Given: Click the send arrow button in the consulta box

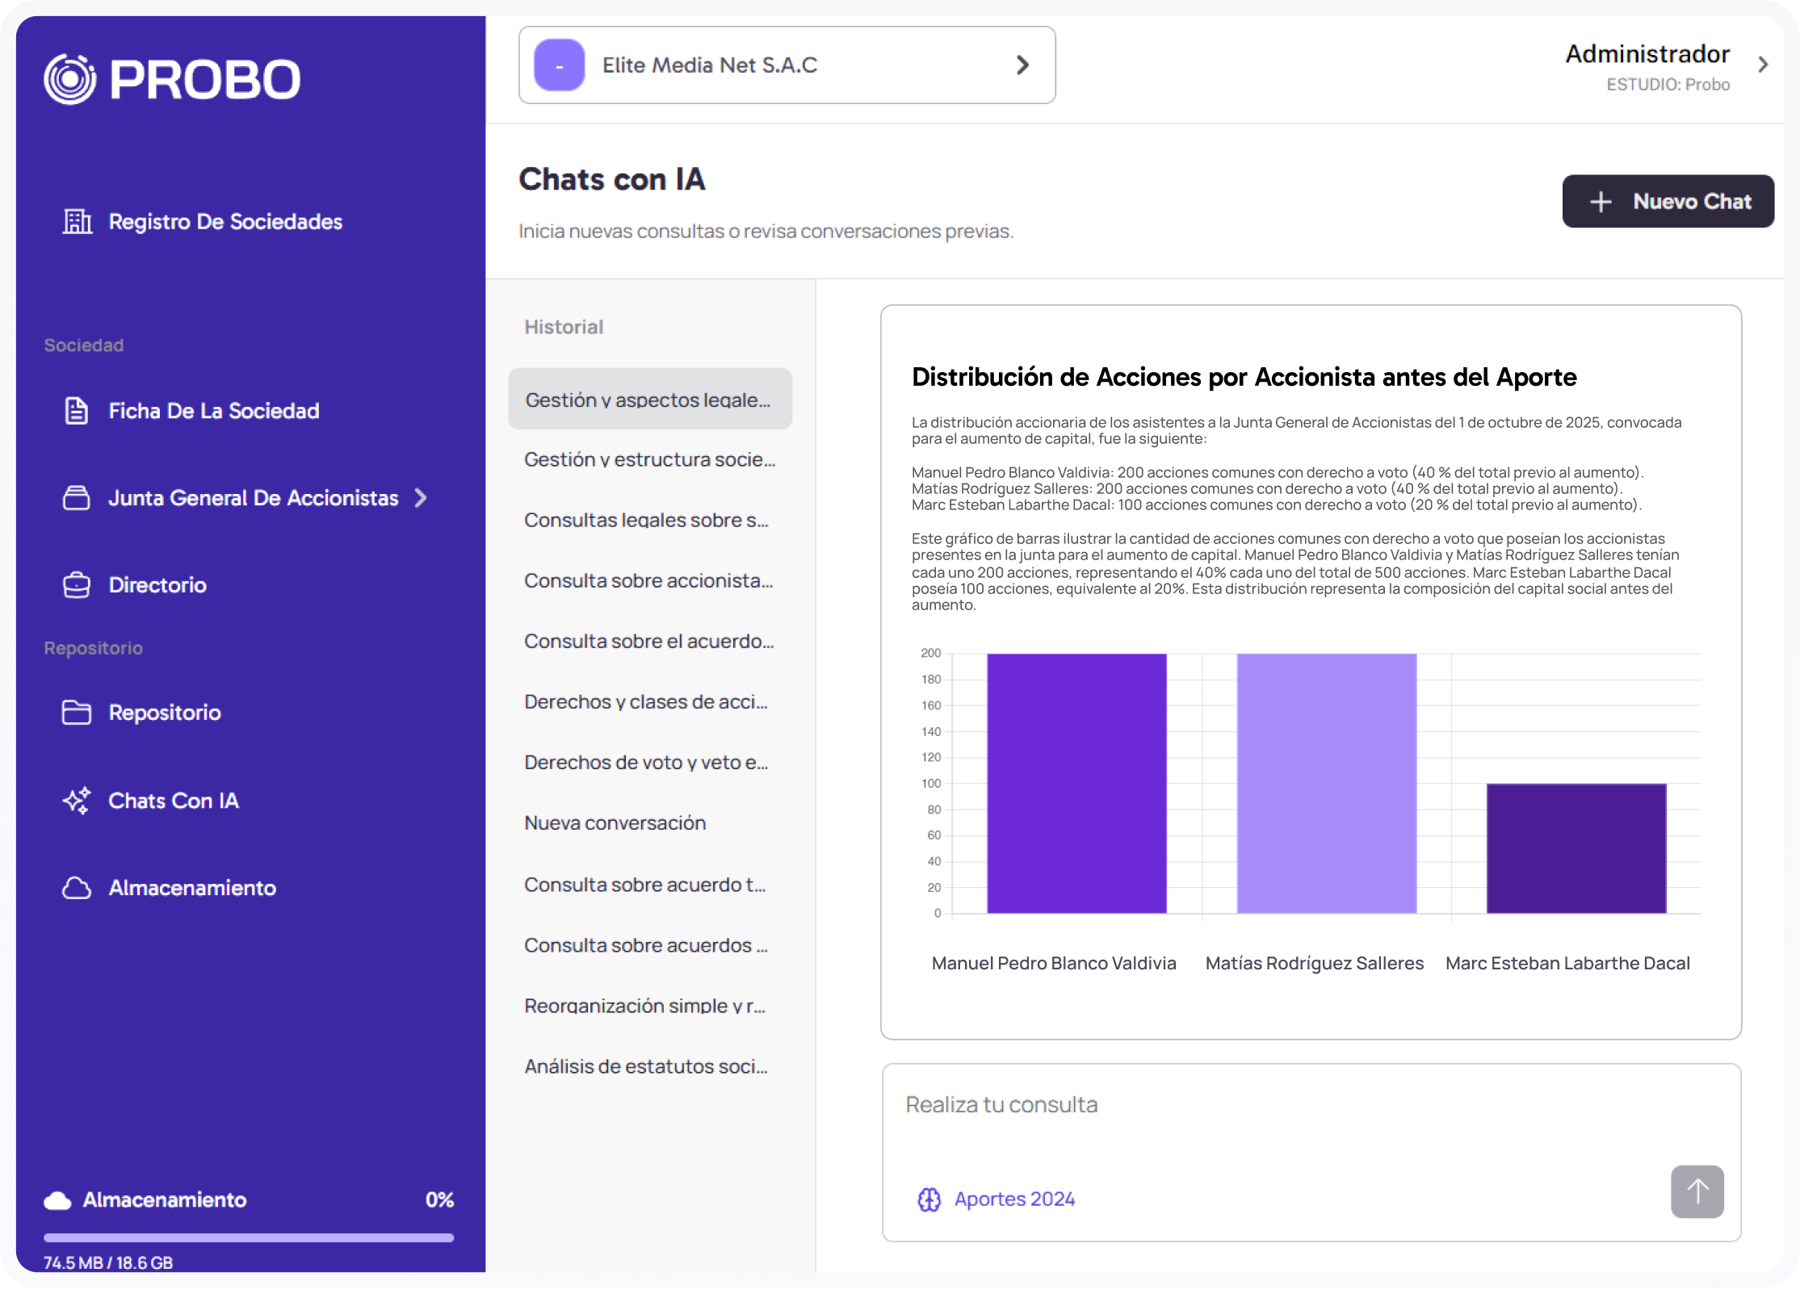Looking at the screenshot, I should pos(1697,1191).
